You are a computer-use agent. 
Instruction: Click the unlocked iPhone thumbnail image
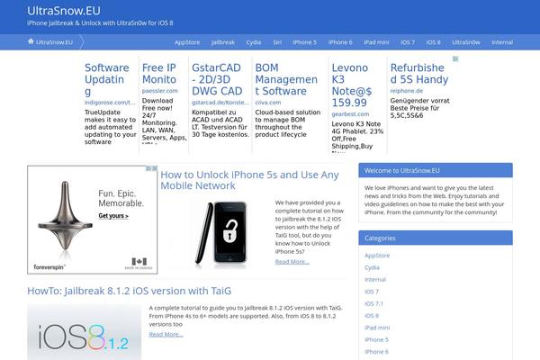(221, 234)
